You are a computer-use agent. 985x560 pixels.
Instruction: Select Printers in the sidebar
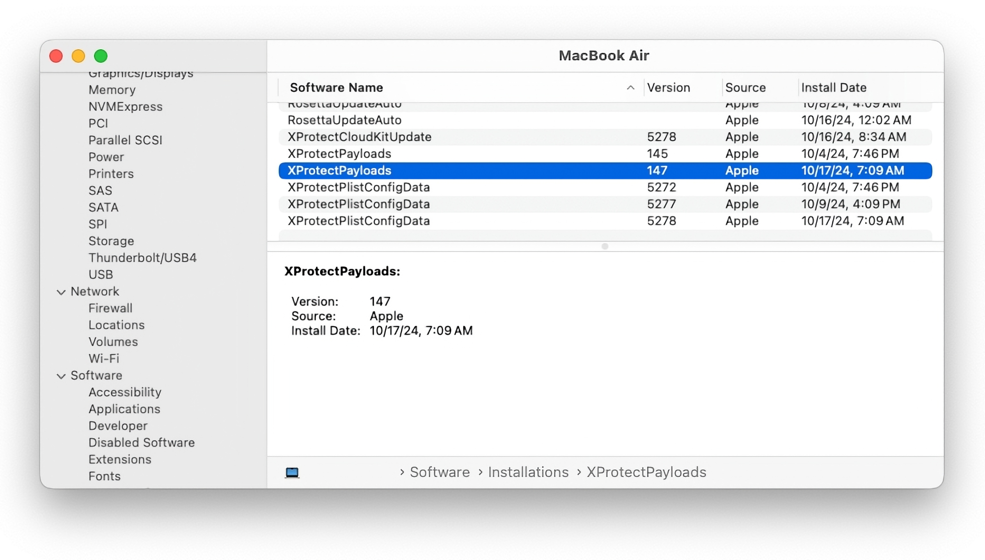click(x=111, y=174)
